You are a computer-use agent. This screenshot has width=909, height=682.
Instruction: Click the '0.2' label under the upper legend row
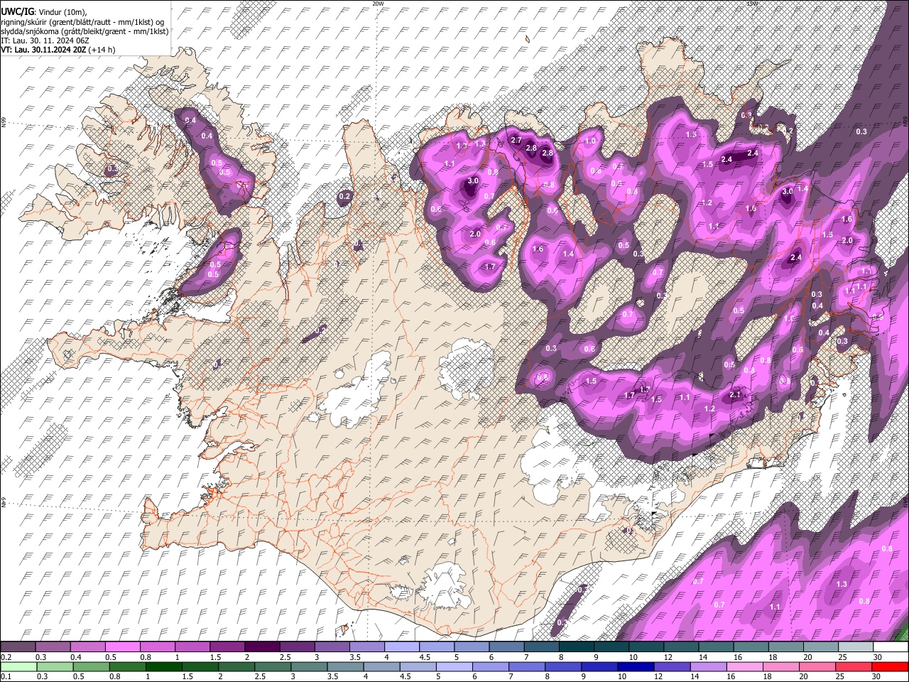tap(6, 657)
